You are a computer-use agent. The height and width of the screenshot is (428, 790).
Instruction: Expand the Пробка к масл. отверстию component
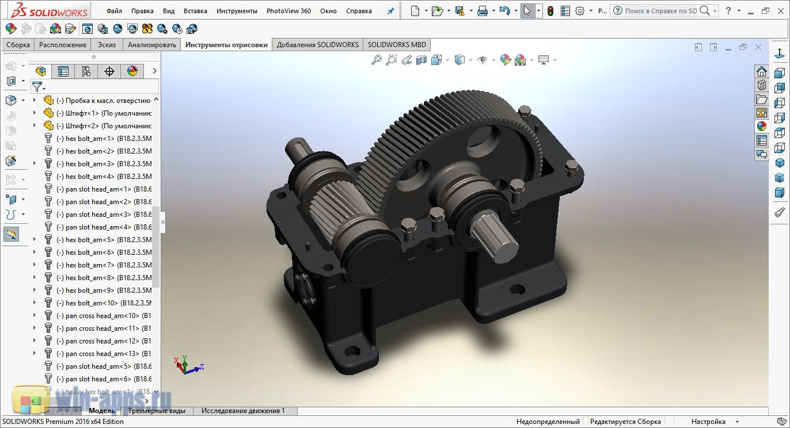point(35,100)
